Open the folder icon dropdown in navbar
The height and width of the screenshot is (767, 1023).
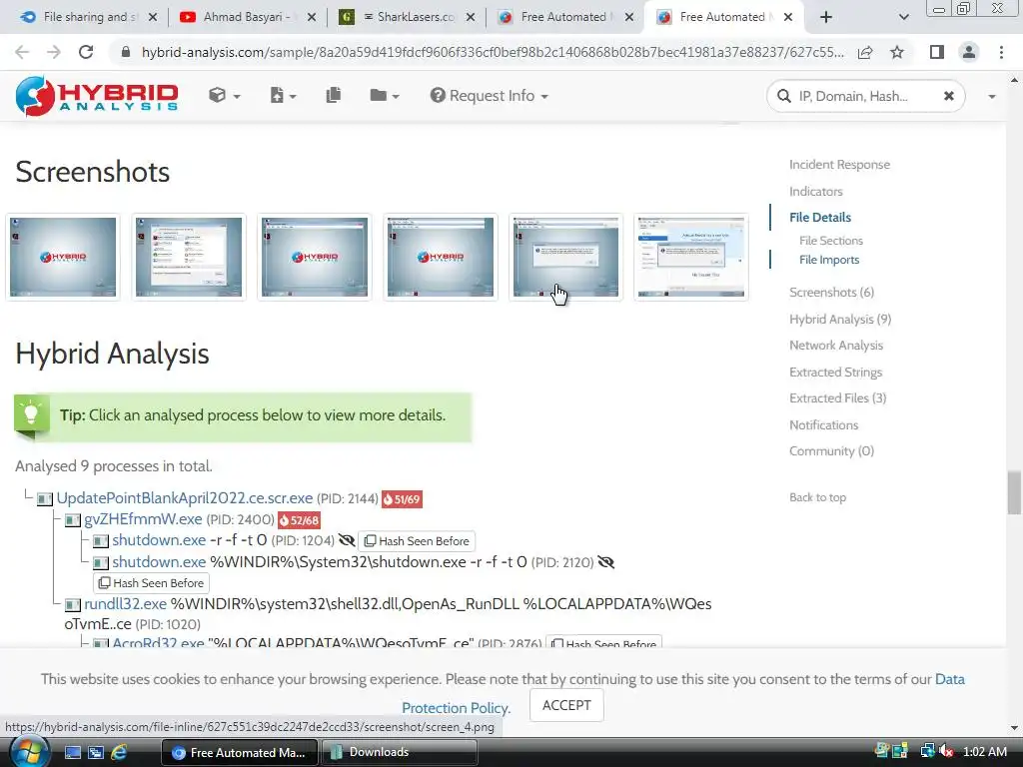(x=385, y=96)
